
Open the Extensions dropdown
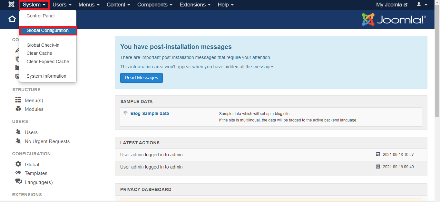pyautogui.click(x=195, y=5)
